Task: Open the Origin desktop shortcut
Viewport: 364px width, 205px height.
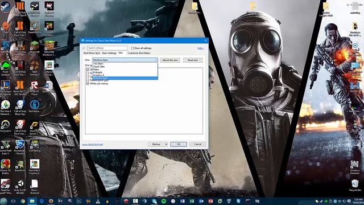Action: tap(5, 27)
